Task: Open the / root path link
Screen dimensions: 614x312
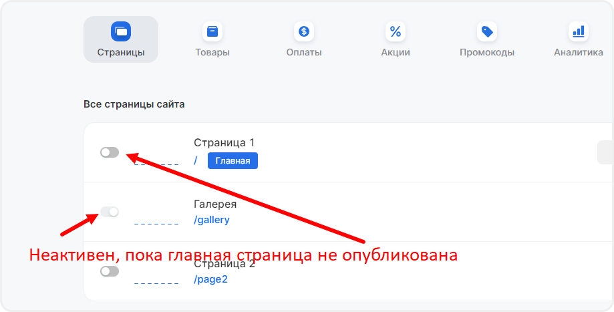Action: (195, 160)
